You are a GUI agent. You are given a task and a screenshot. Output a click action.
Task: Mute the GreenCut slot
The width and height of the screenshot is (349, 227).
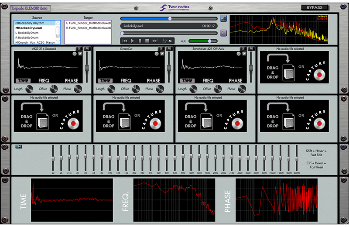tap(169, 48)
